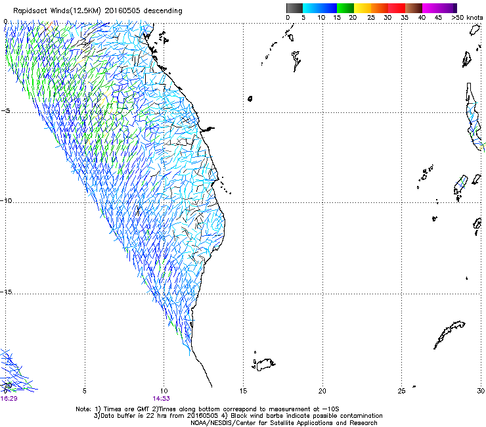The image size is (486, 427).
Task: Click the '>50 knots' legend label
Action: [x=467, y=18]
